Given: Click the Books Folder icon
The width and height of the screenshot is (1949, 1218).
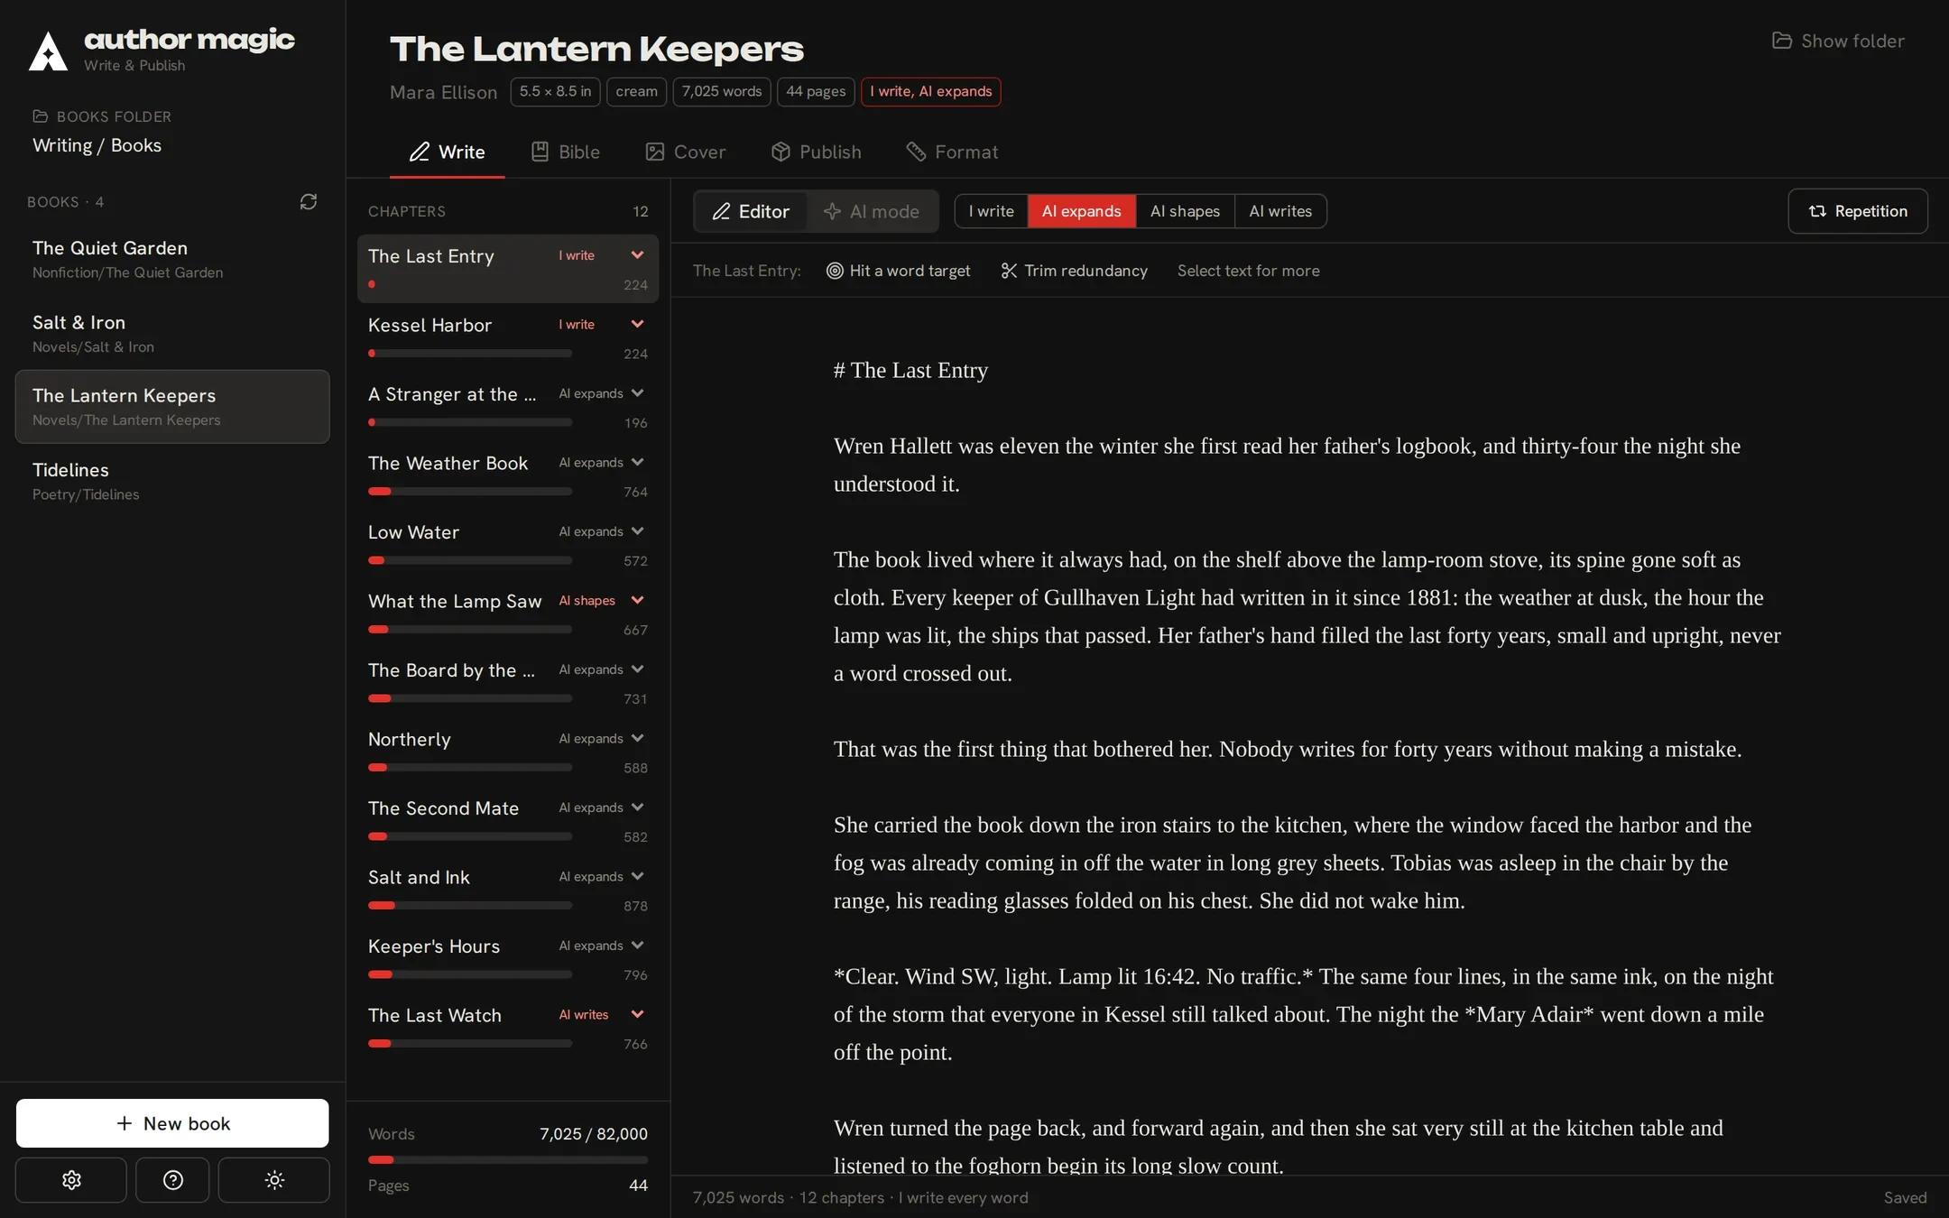Looking at the screenshot, I should click(40, 116).
